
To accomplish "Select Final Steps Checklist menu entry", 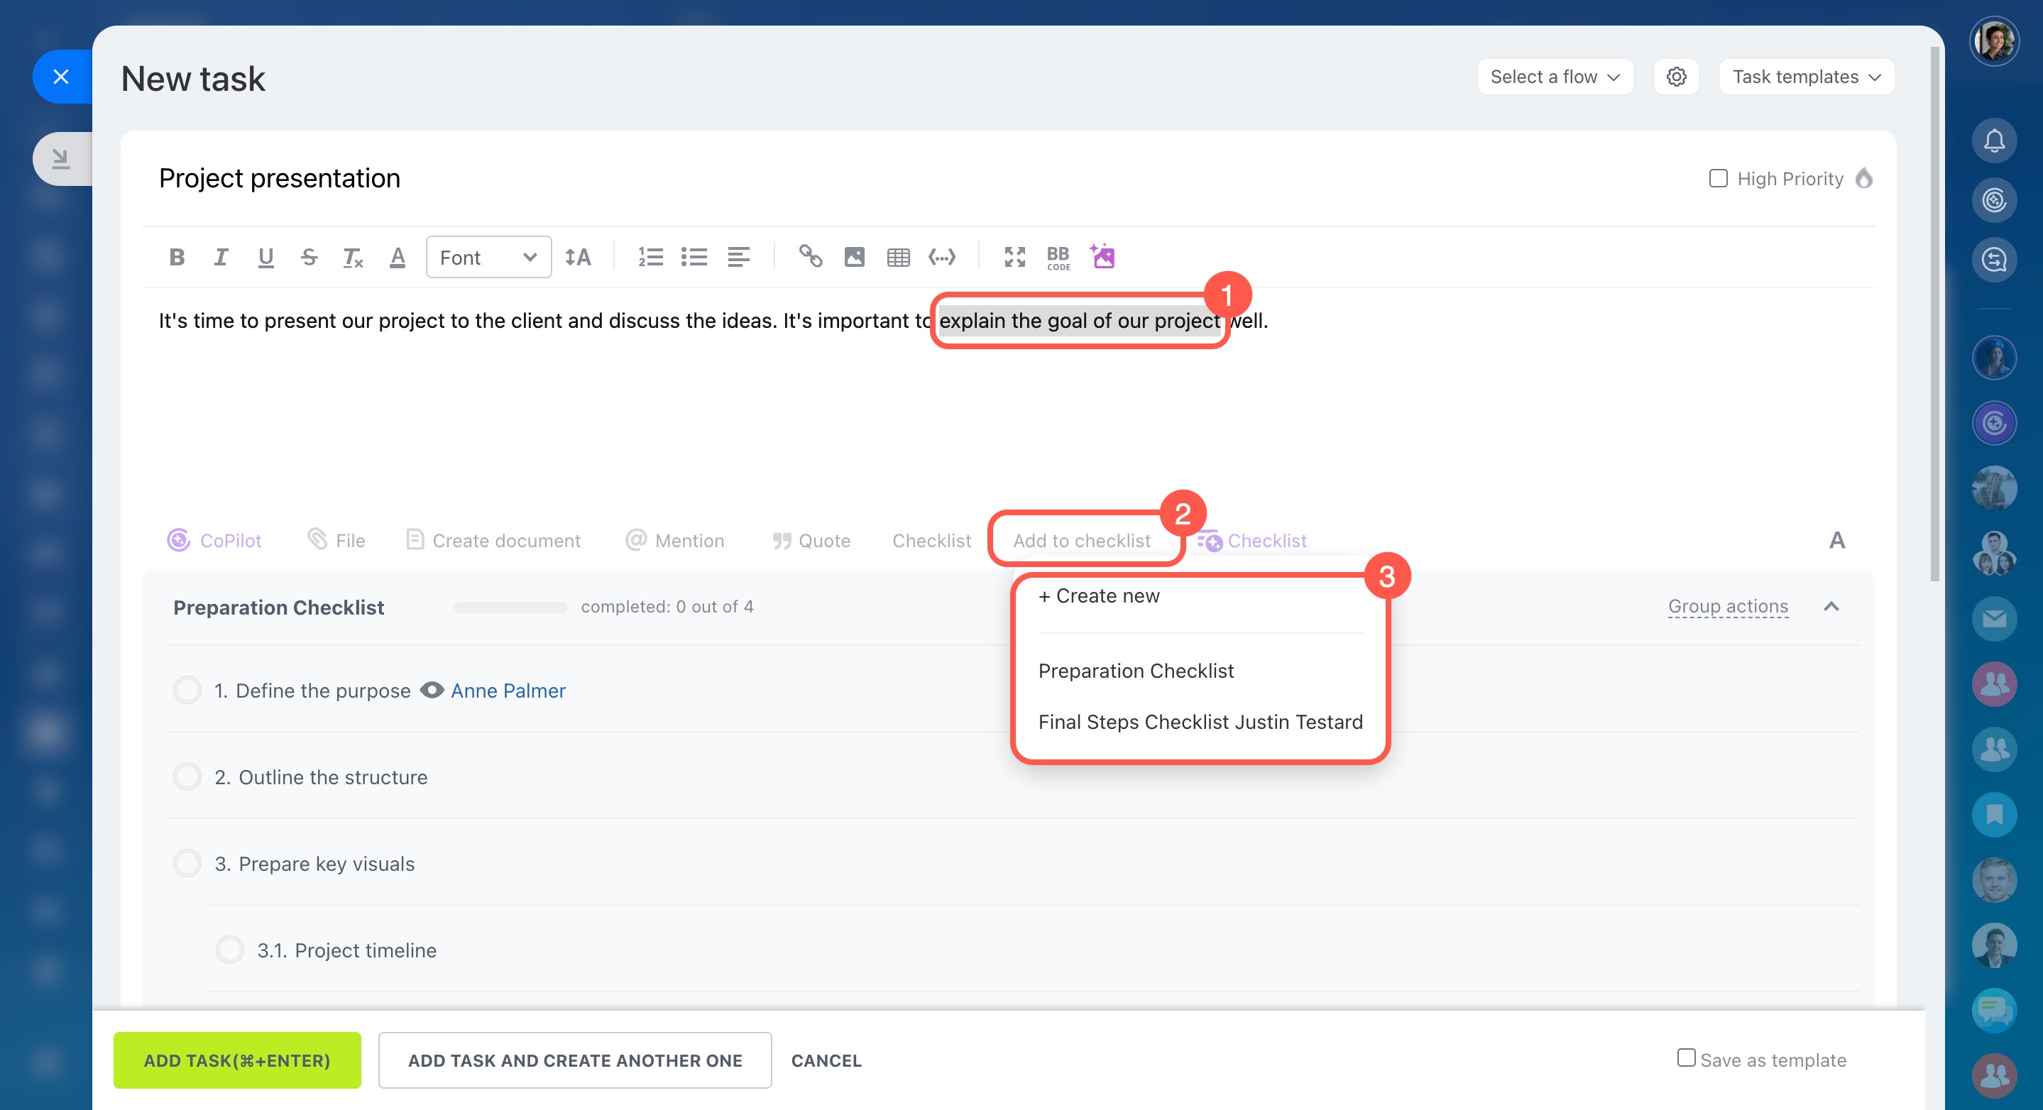I will pyautogui.click(x=1200, y=722).
